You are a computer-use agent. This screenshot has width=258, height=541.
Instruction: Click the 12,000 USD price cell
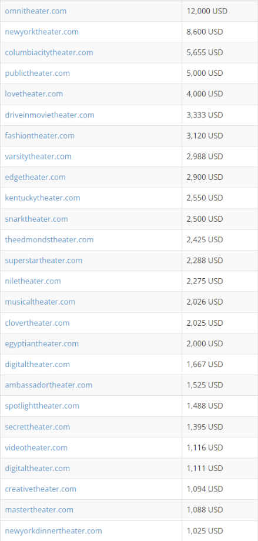(220, 11)
